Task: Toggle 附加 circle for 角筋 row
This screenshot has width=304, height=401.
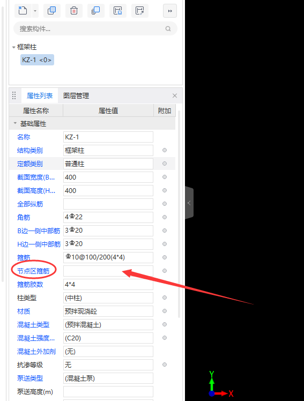Action: 165,217
